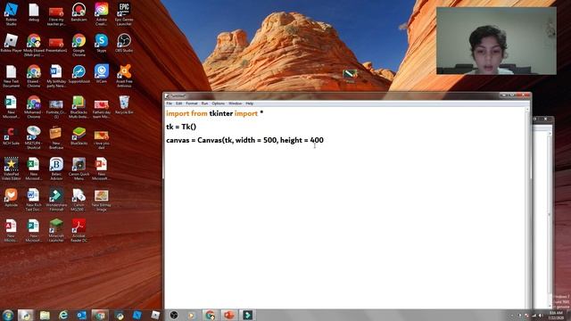Switch to OBS Studio in the taskbar

174,315
